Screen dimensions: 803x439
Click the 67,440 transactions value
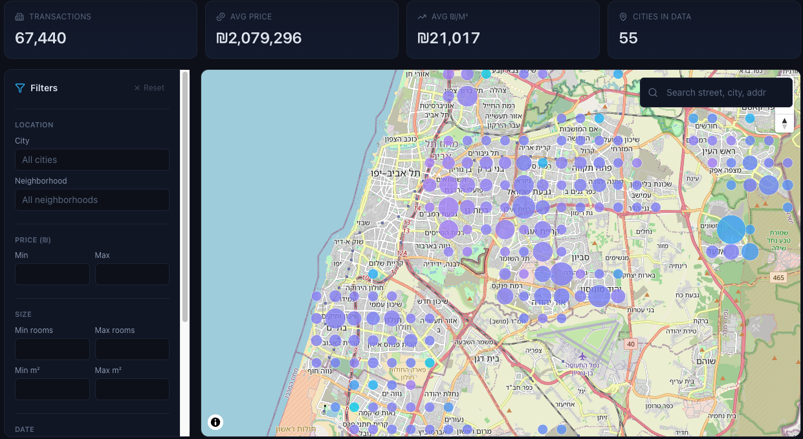tap(41, 38)
